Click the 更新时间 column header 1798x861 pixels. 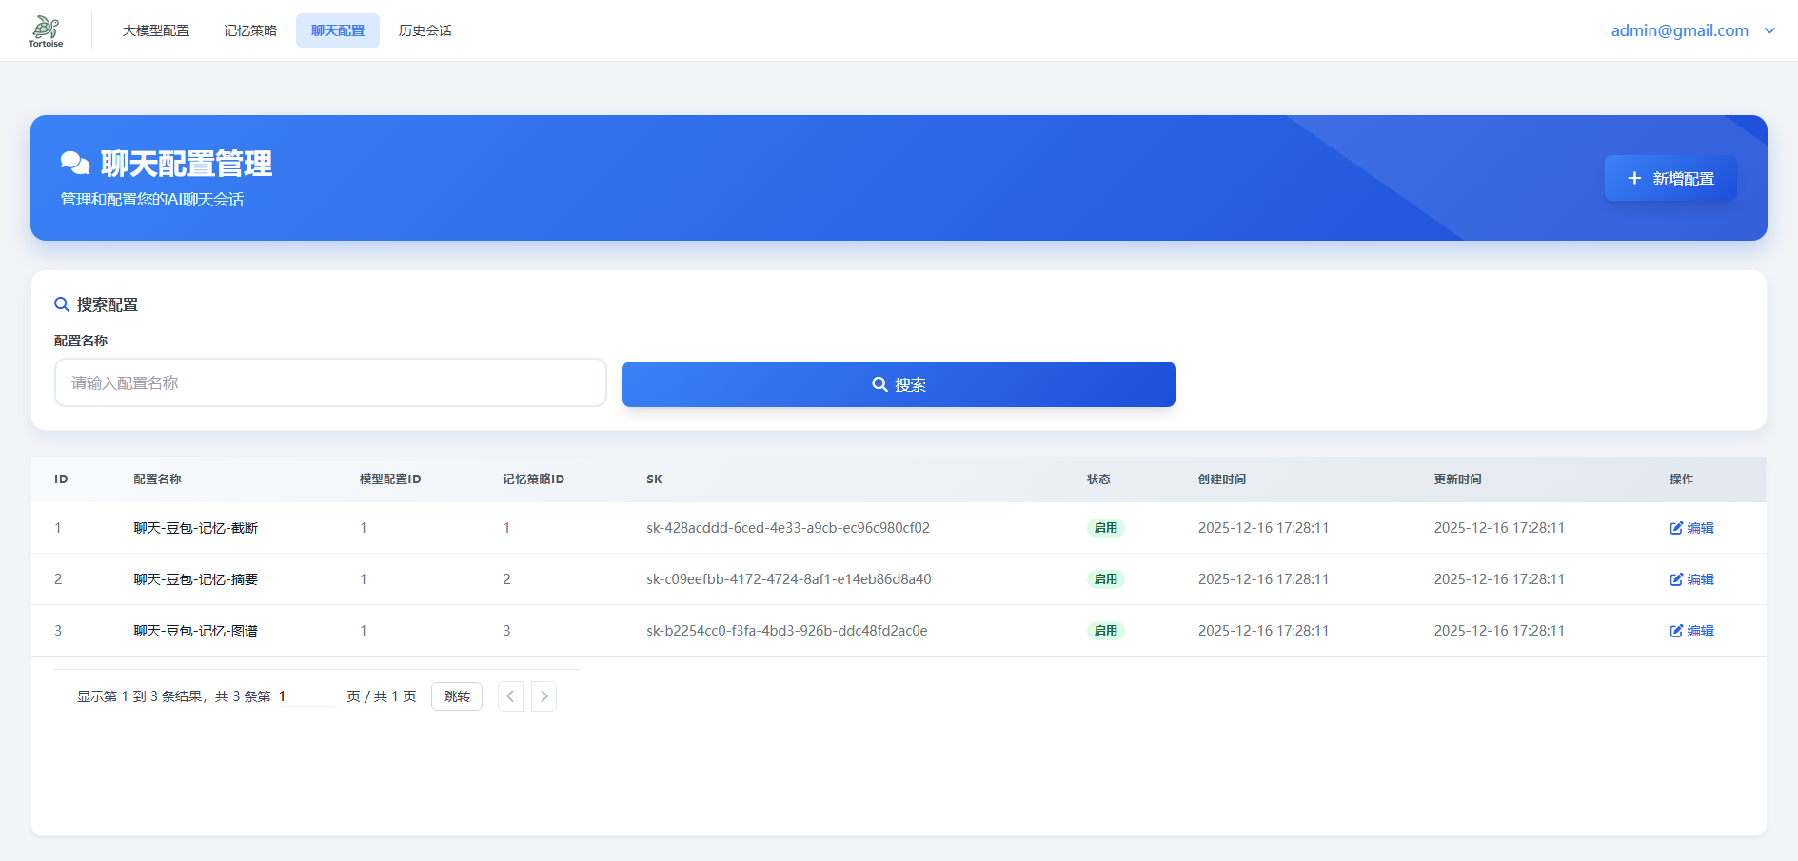tap(1458, 479)
